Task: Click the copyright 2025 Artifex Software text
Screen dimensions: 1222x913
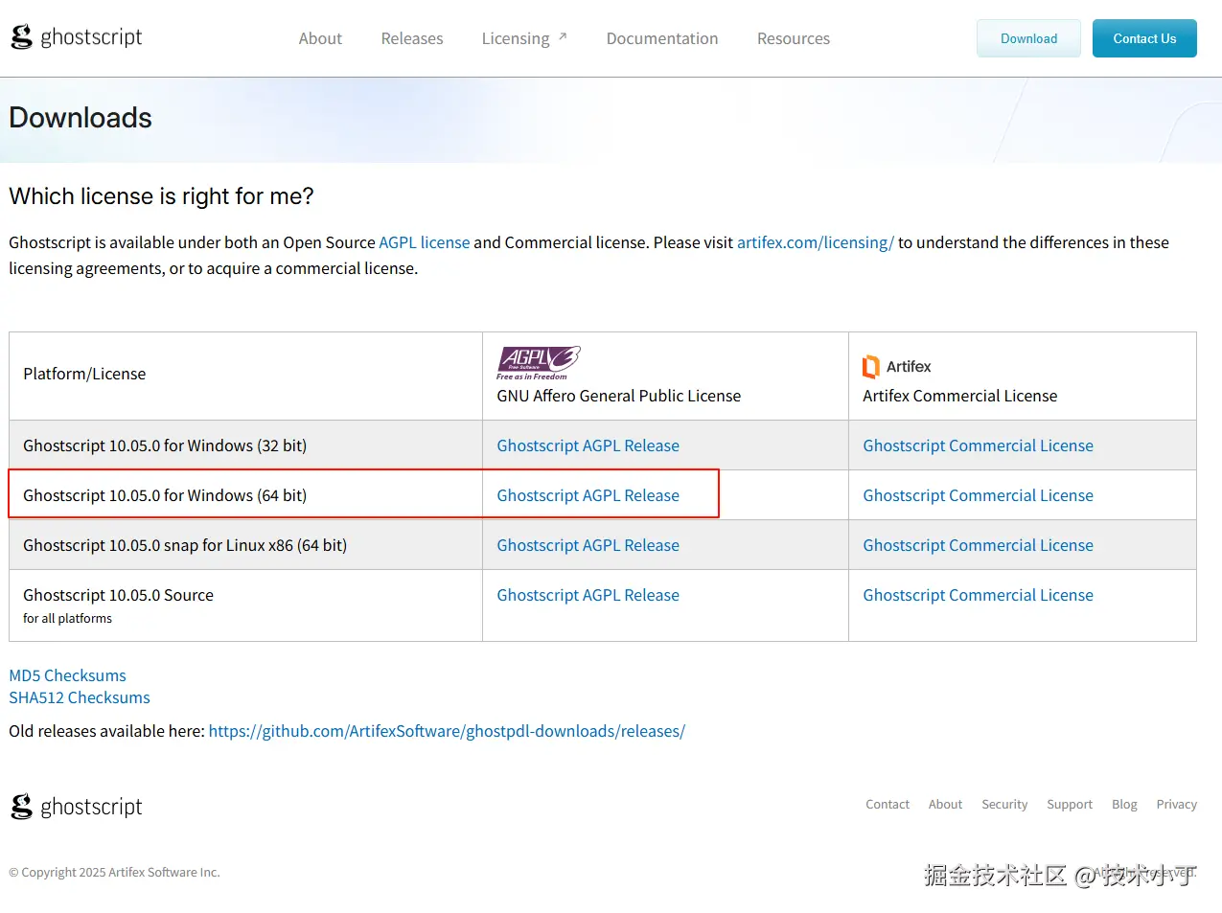Action: tap(114, 872)
